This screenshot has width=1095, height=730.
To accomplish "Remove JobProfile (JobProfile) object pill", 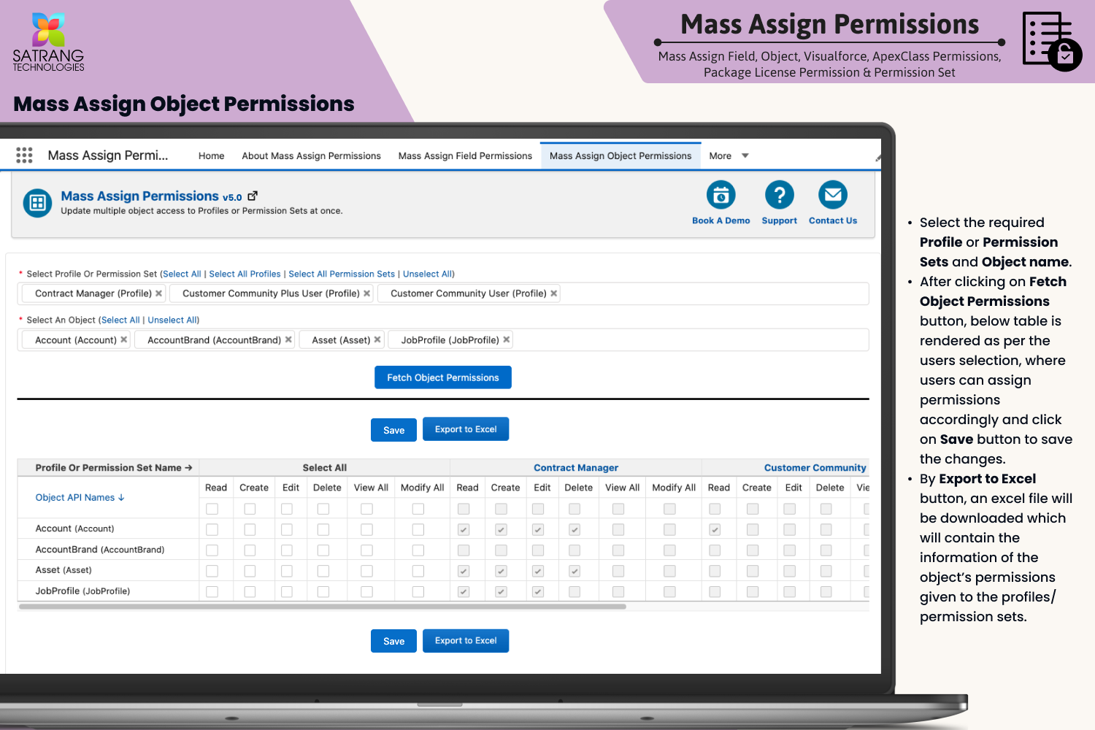I will coord(507,339).
